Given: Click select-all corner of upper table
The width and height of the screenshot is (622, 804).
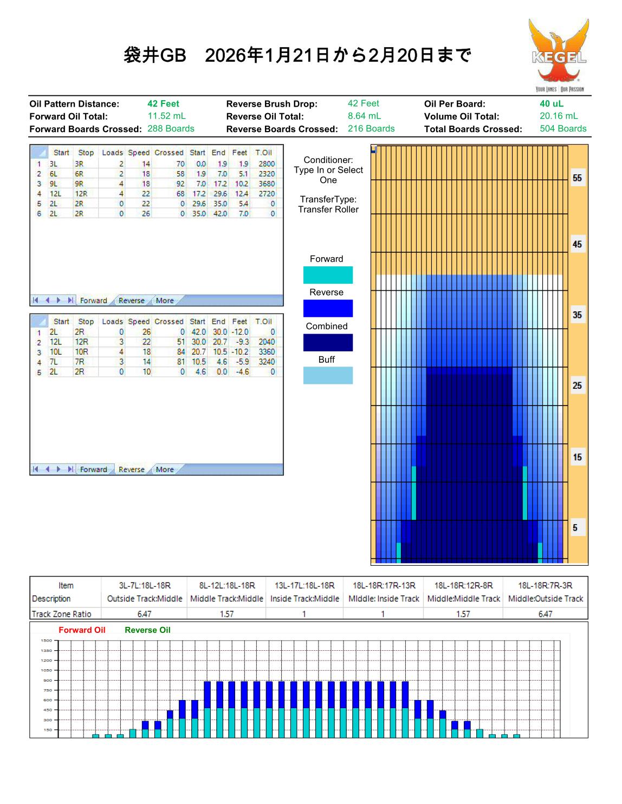Looking at the screenshot, I should (39, 153).
